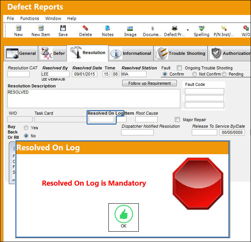Click the 'Resolved On Log is Mandatory' message
The image size is (251, 242).
[94, 183]
